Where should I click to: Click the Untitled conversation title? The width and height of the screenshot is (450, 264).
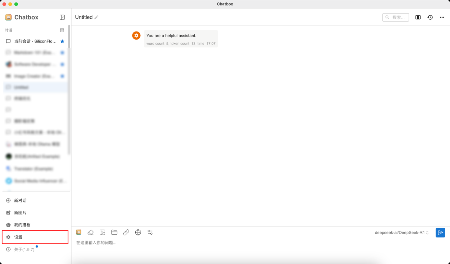point(84,17)
